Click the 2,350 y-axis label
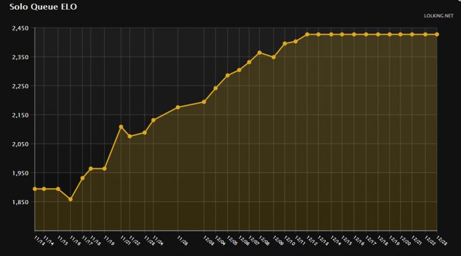 click(x=20, y=58)
